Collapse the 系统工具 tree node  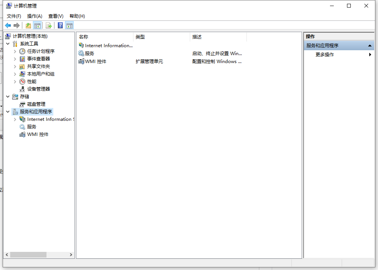(x=8, y=43)
